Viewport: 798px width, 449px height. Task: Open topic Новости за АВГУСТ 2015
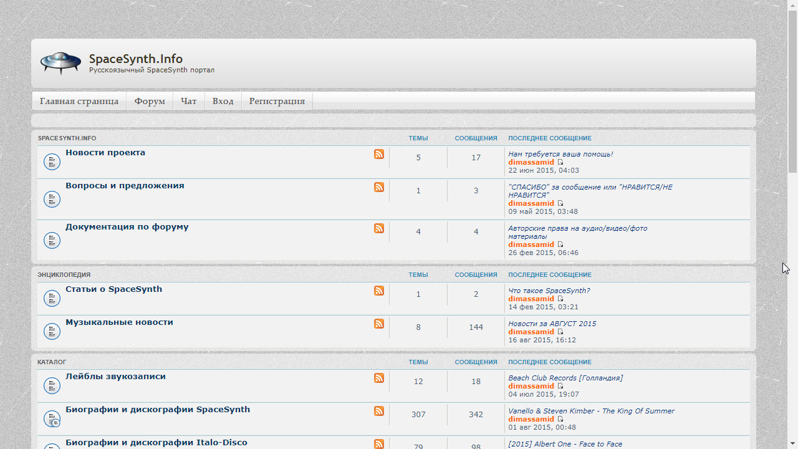point(552,324)
